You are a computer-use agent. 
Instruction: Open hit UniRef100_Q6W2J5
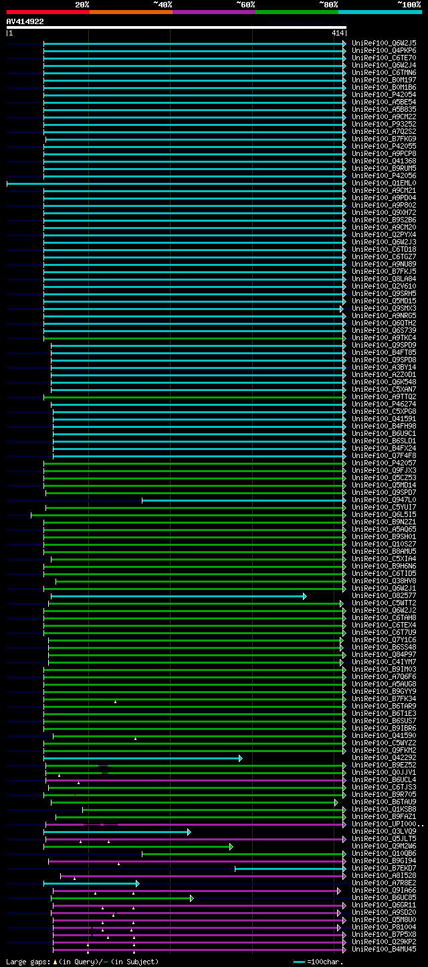click(x=384, y=43)
